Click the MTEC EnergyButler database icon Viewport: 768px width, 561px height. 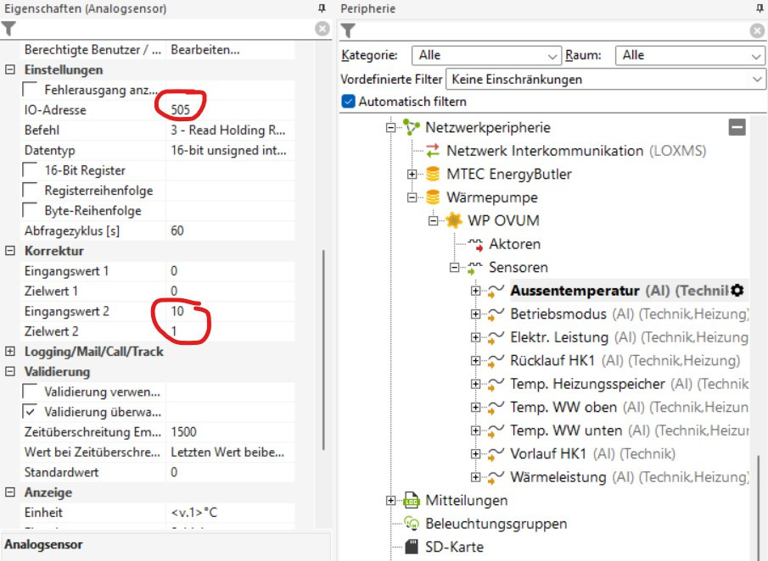[433, 175]
